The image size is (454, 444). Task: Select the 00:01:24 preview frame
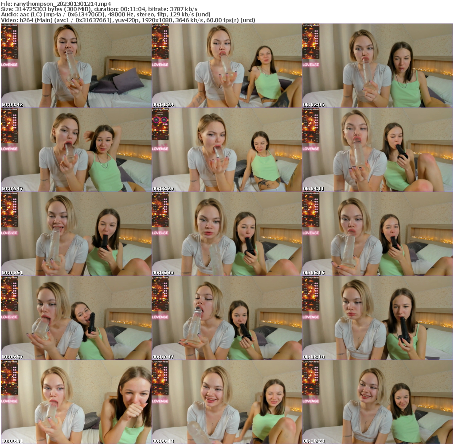pos(227,66)
